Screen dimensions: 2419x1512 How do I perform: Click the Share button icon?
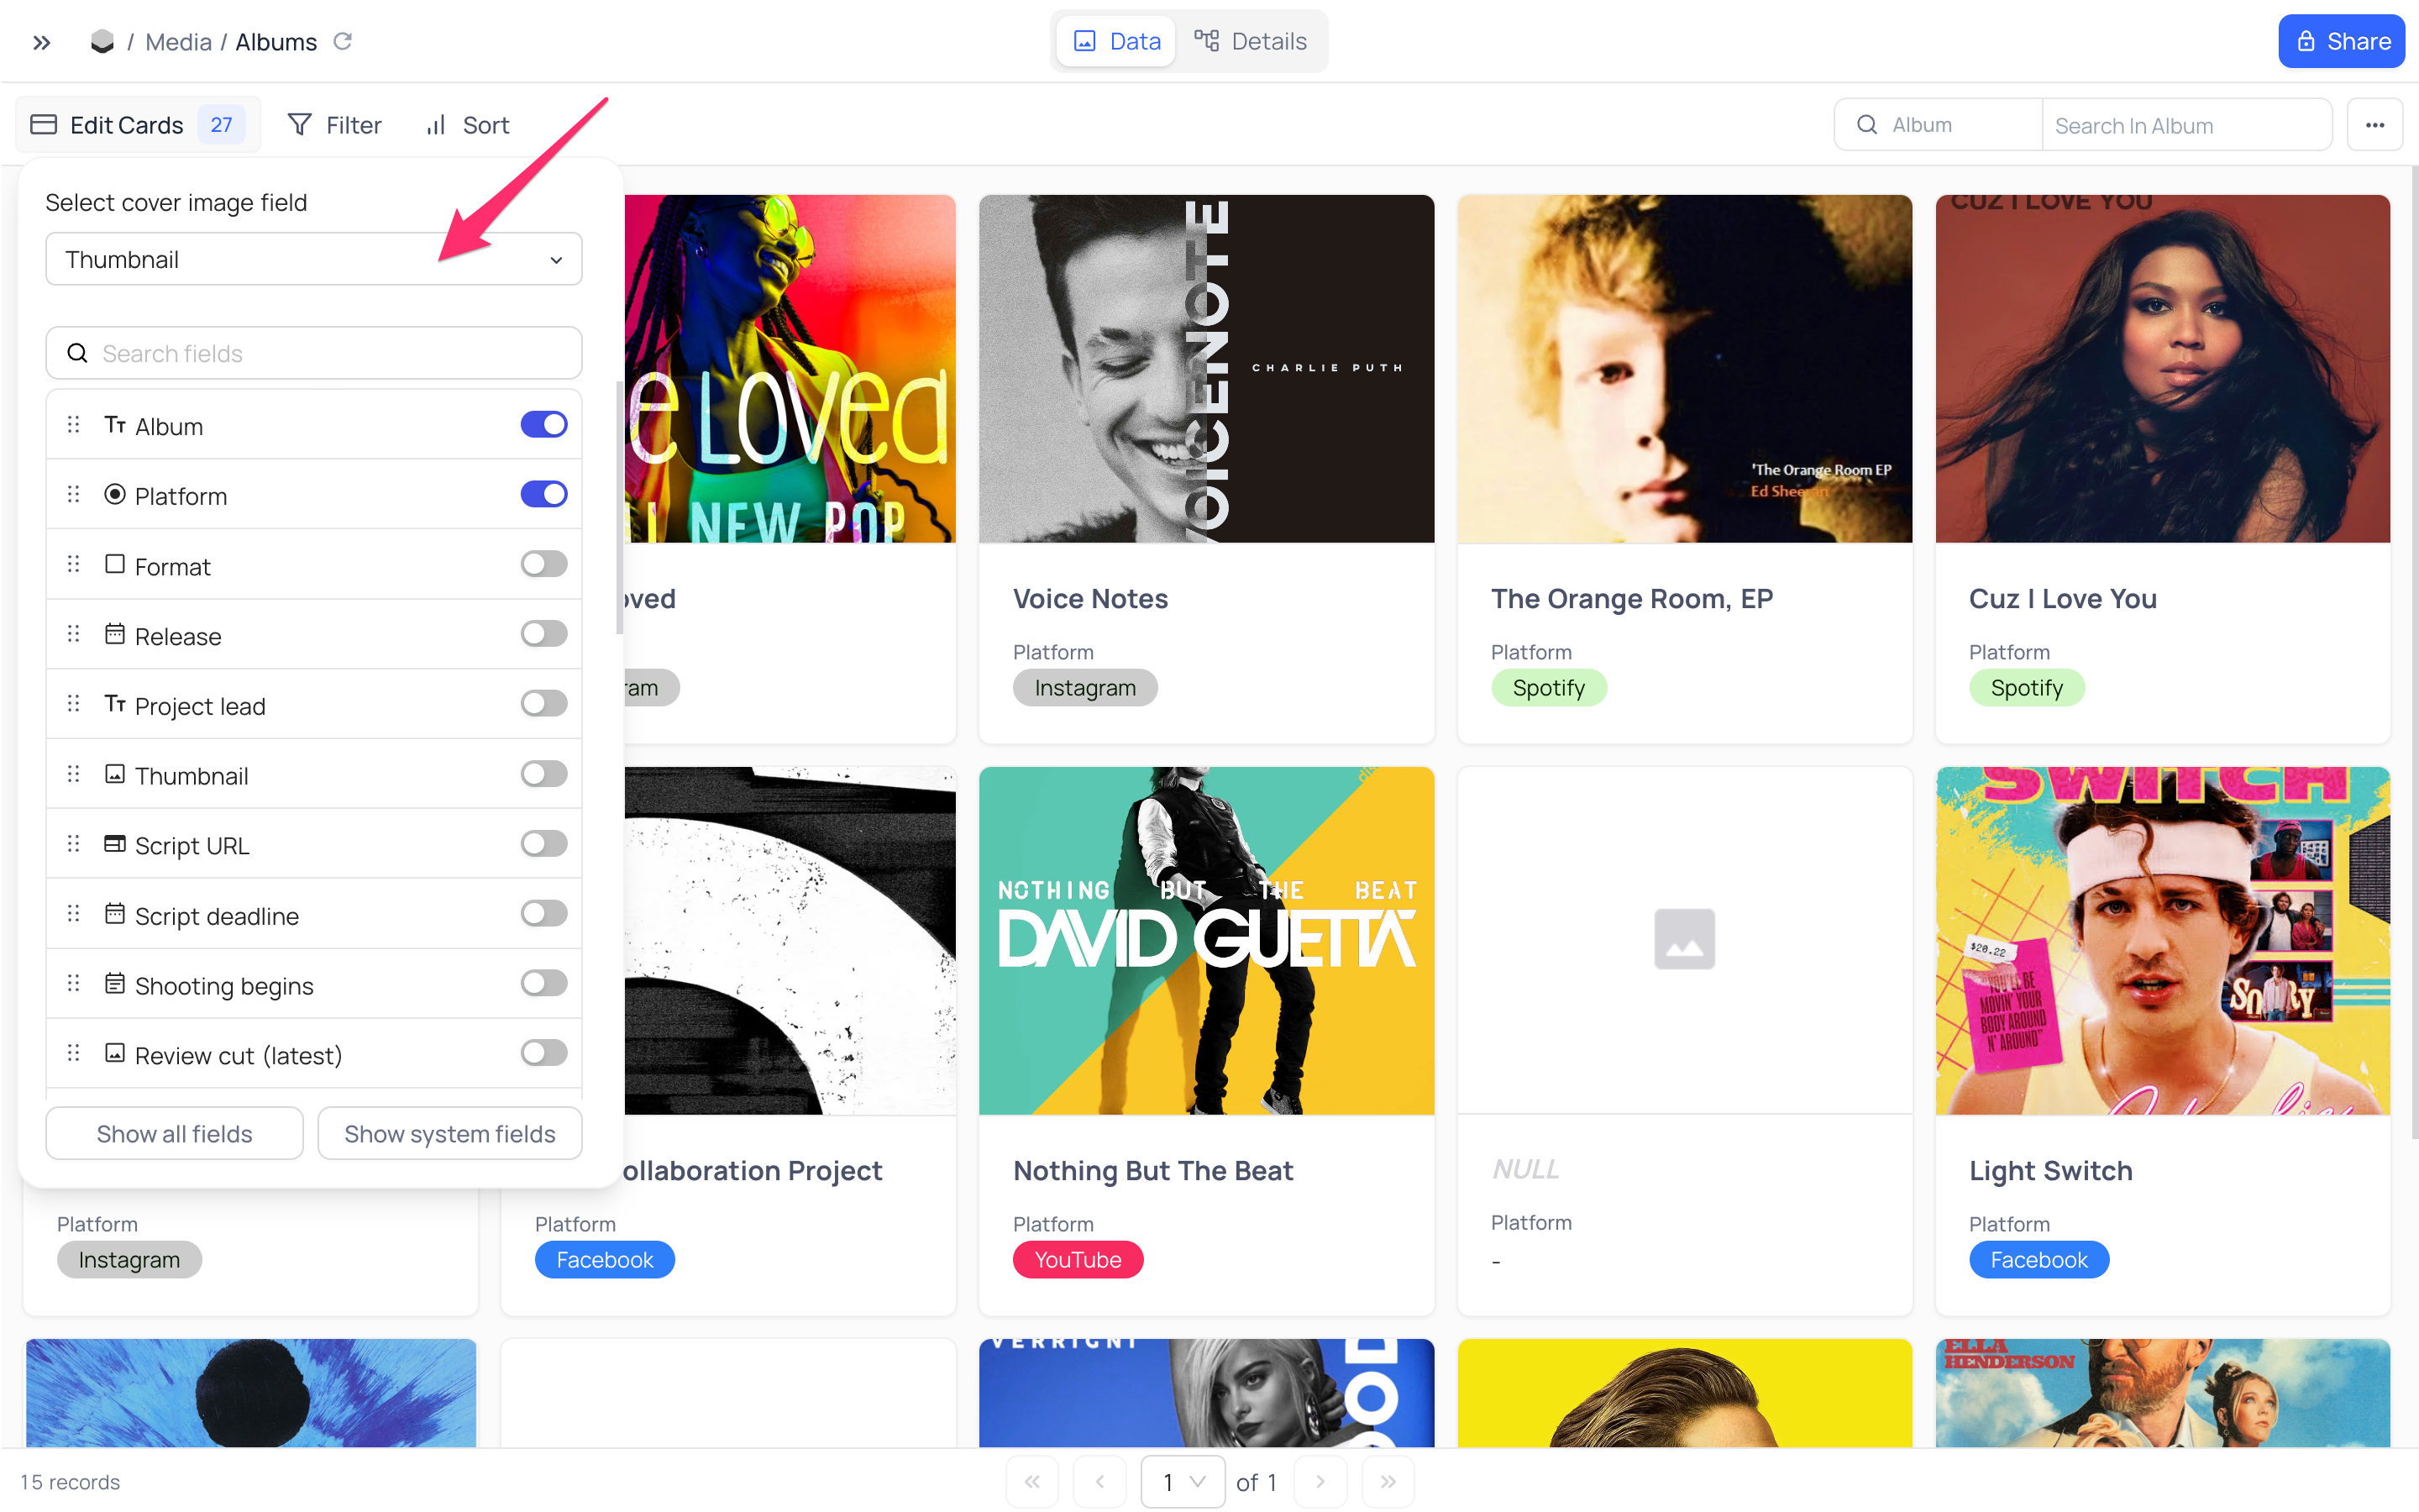[2306, 39]
